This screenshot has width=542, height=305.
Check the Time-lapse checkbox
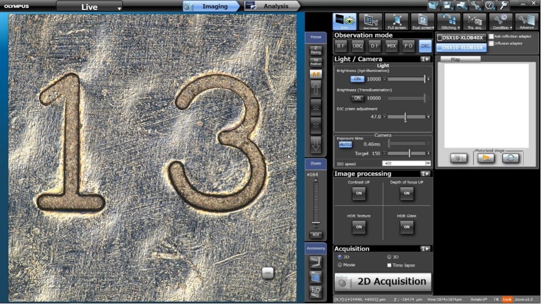click(x=389, y=265)
